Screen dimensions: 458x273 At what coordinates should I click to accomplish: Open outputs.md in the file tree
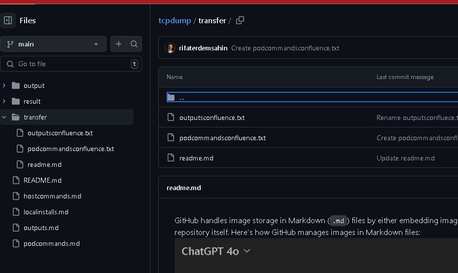click(x=41, y=228)
